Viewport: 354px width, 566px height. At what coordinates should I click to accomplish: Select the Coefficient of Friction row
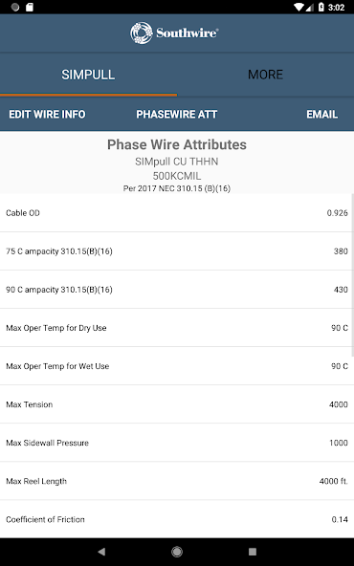click(176, 519)
